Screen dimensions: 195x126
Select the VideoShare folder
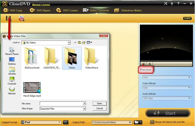[x=92, y=58]
